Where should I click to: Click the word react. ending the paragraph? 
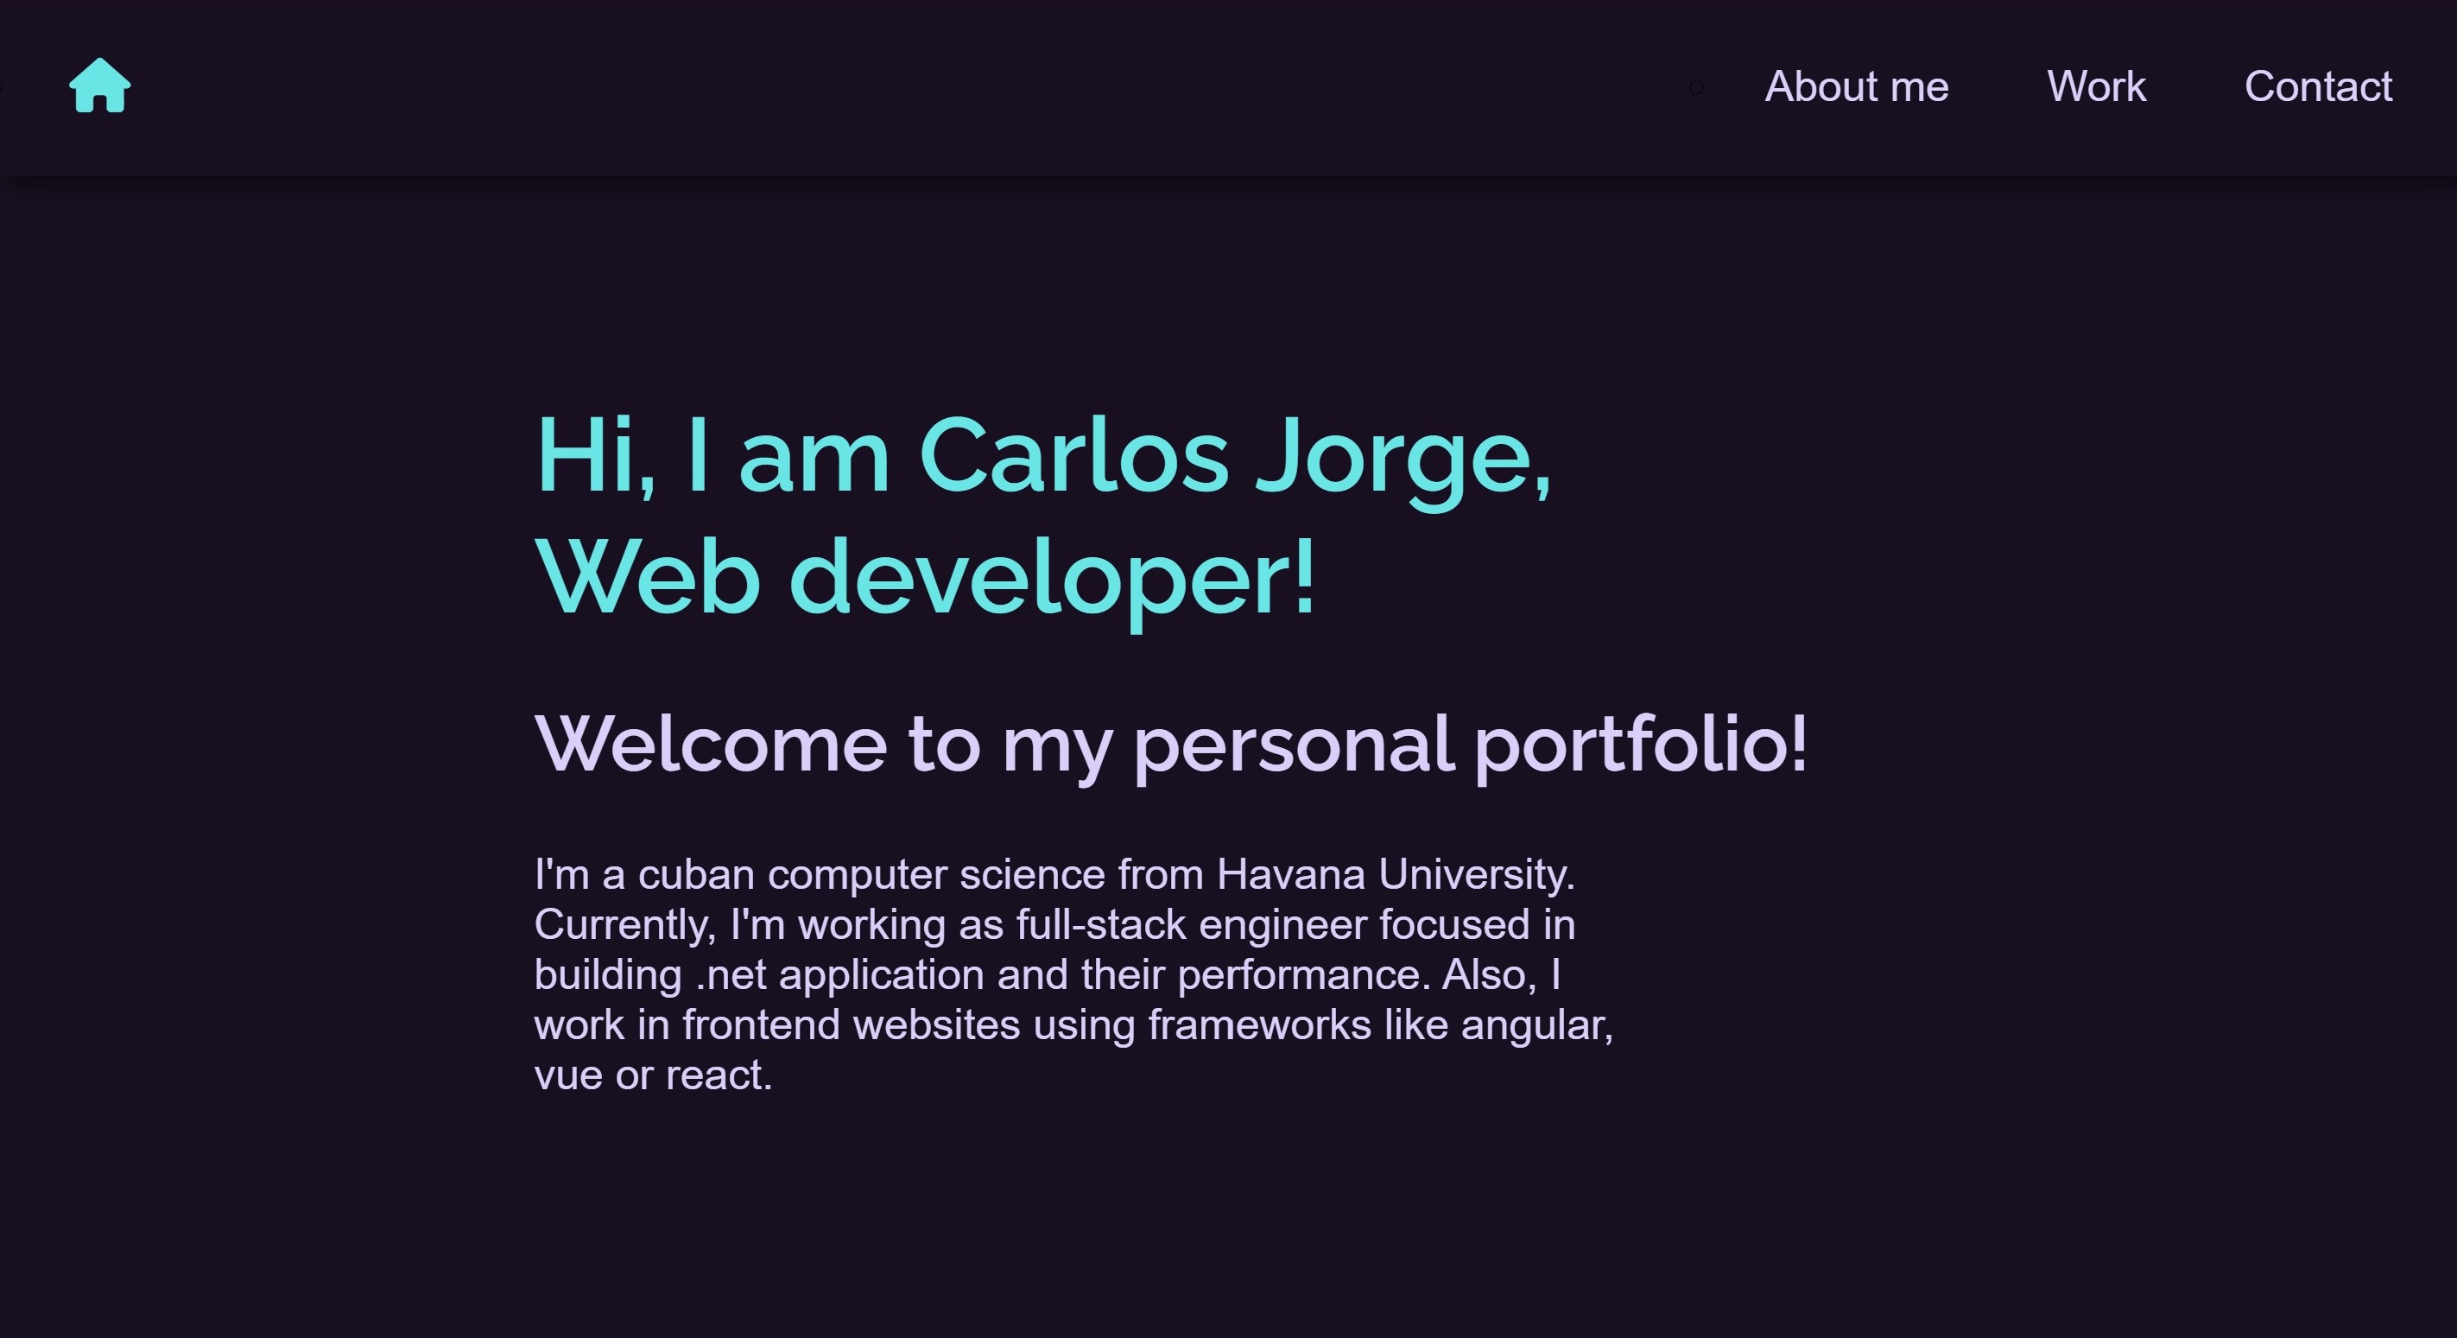[x=719, y=1075]
